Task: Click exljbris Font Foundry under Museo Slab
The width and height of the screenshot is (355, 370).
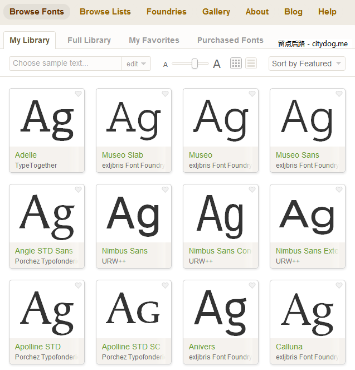Action: click(133, 165)
